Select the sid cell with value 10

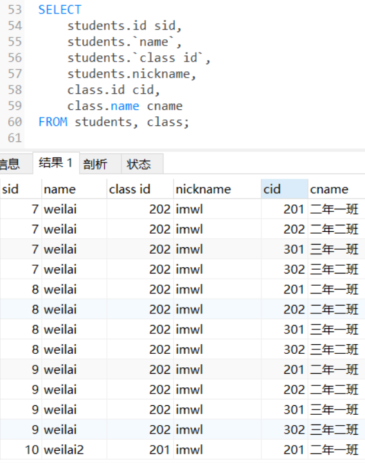(x=21, y=450)
